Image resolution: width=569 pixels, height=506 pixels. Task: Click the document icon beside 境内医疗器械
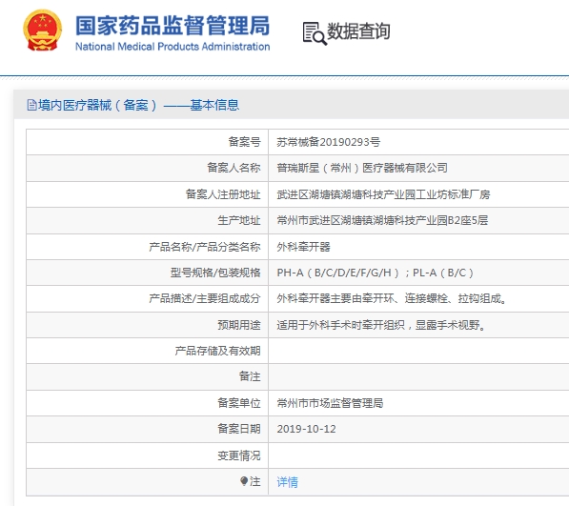[32, 105]
